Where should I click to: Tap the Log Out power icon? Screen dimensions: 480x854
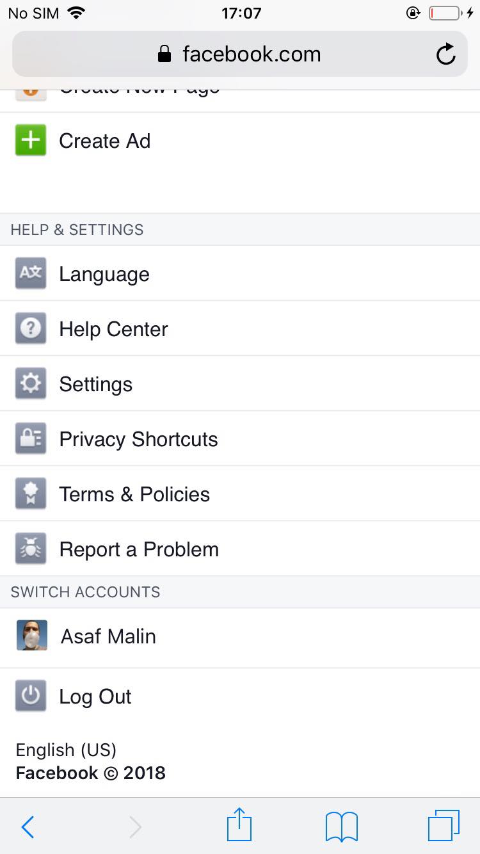31,696
